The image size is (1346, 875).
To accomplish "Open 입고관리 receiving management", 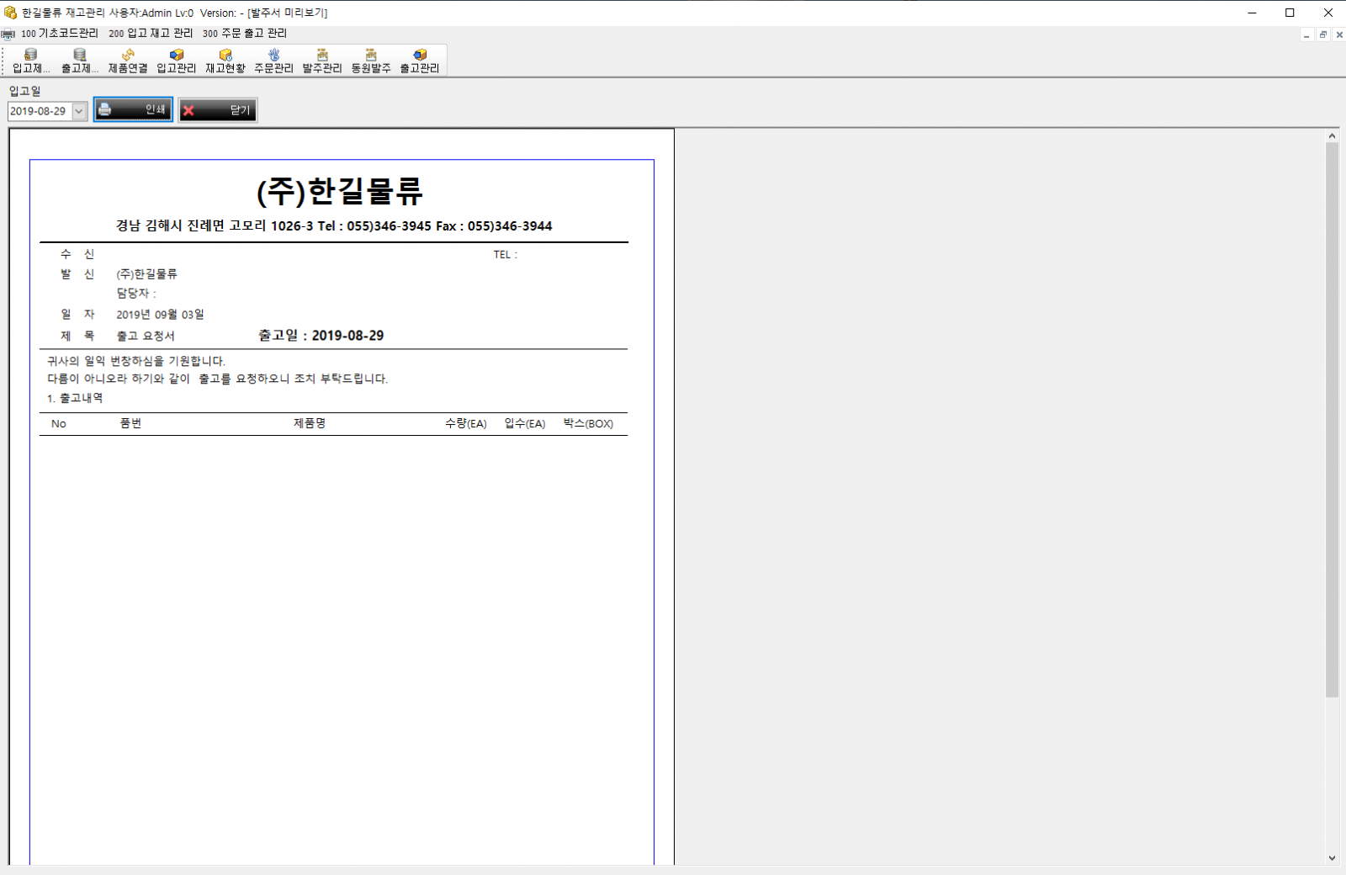I will point(177,61).
